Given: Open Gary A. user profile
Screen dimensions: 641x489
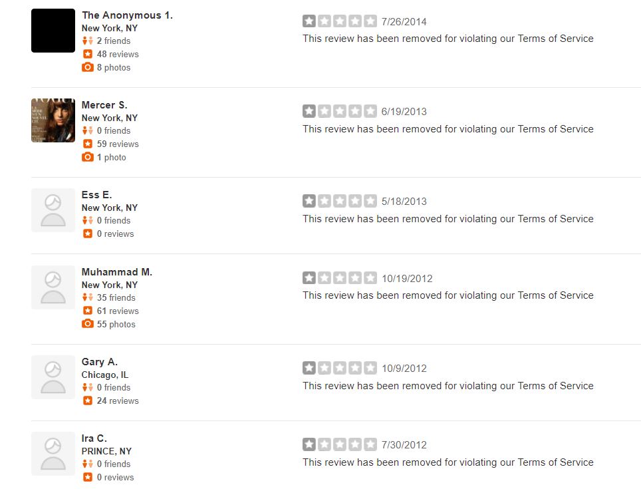Looking at the screenshot, I should [x=99, y=362].
